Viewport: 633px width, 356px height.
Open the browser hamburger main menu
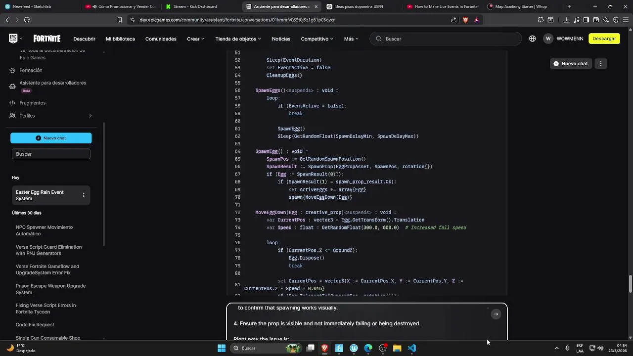tap(626, 20)
